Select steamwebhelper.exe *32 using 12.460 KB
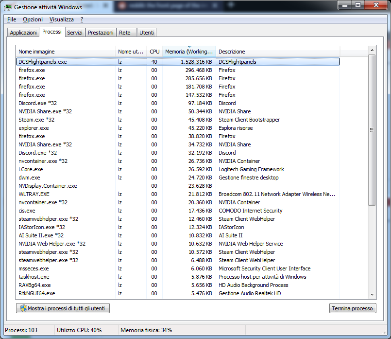This screenshot has height=339, width=391. click(x=178, y=219)
